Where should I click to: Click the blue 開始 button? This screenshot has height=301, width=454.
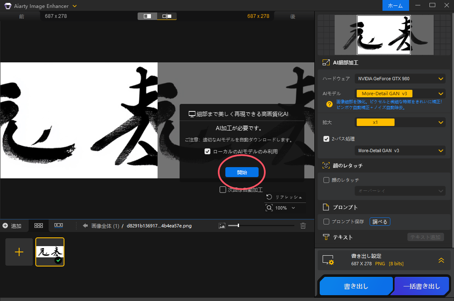pos(242,172)
